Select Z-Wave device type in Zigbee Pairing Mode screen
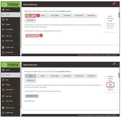The width and height of the screenshot is (121, 117). click(43, 76)
